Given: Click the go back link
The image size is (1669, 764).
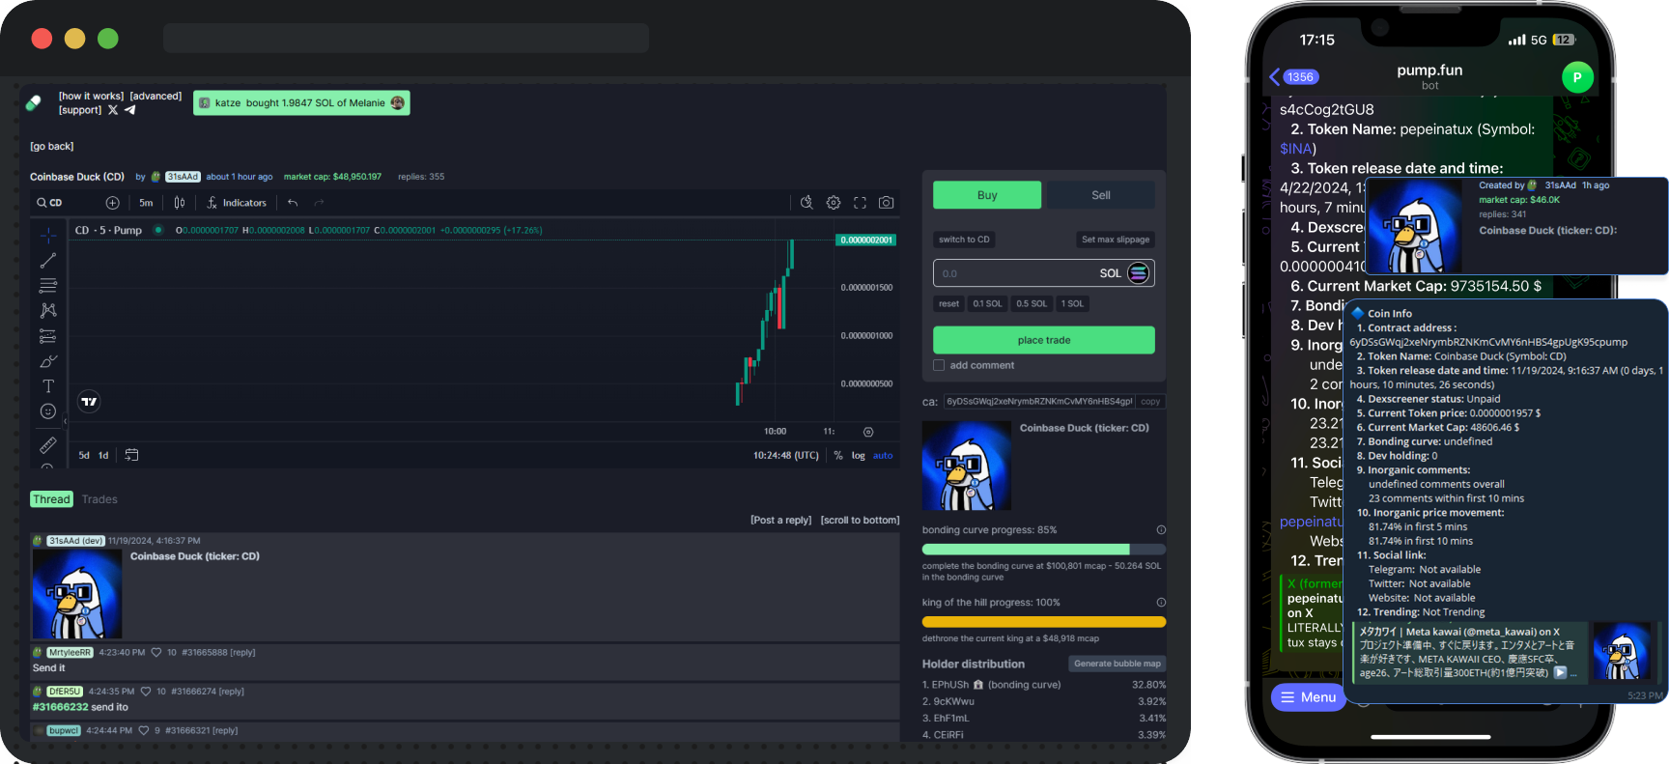Looking at the screenshot, I should [x=51, y=147].
